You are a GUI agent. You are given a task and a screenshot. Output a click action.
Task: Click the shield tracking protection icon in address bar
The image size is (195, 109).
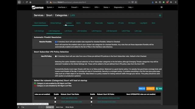[x=48, y=2]
